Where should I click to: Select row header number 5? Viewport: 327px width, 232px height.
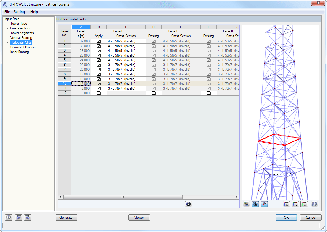[65, 60]
